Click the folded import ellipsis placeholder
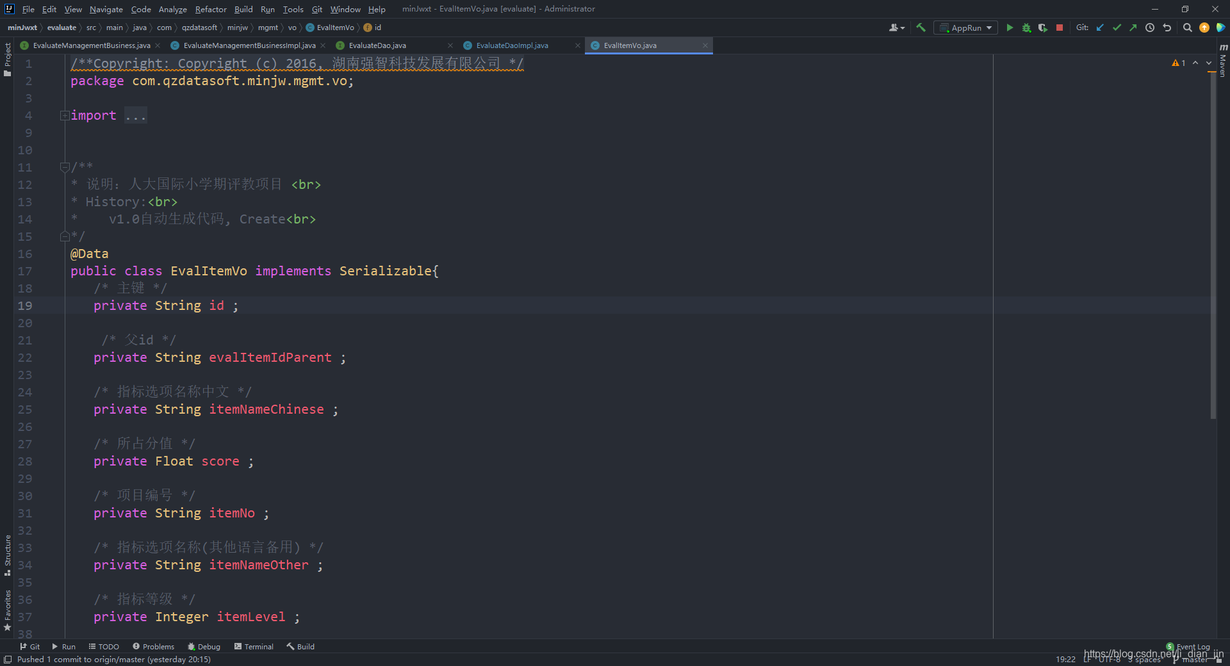Image resolution: width=1230 pixels, height=666 pixels. (136, 115)
